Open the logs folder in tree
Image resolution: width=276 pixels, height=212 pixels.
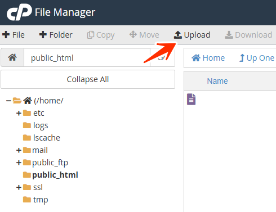[x=41, y=125]
